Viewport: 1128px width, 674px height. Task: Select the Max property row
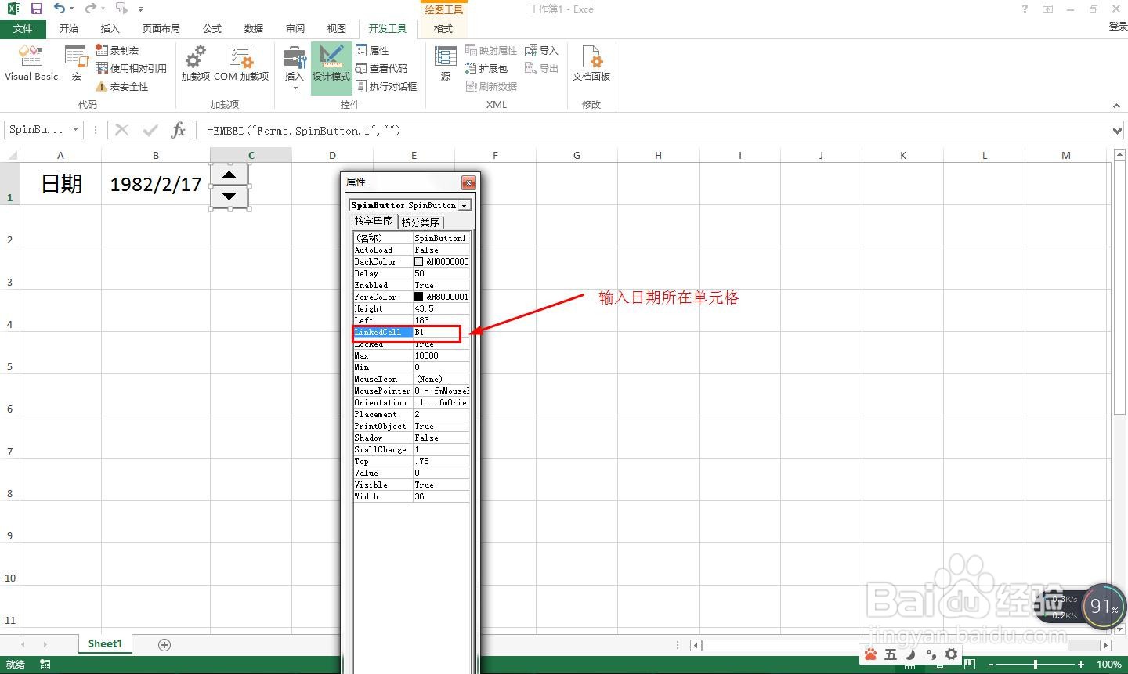click(411, 355)
